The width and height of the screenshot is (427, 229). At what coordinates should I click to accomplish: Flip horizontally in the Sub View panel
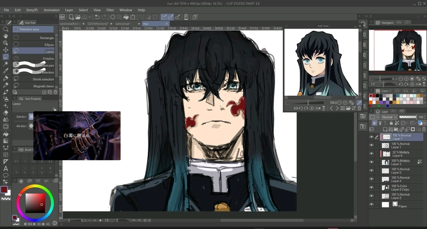click(318, 108)
